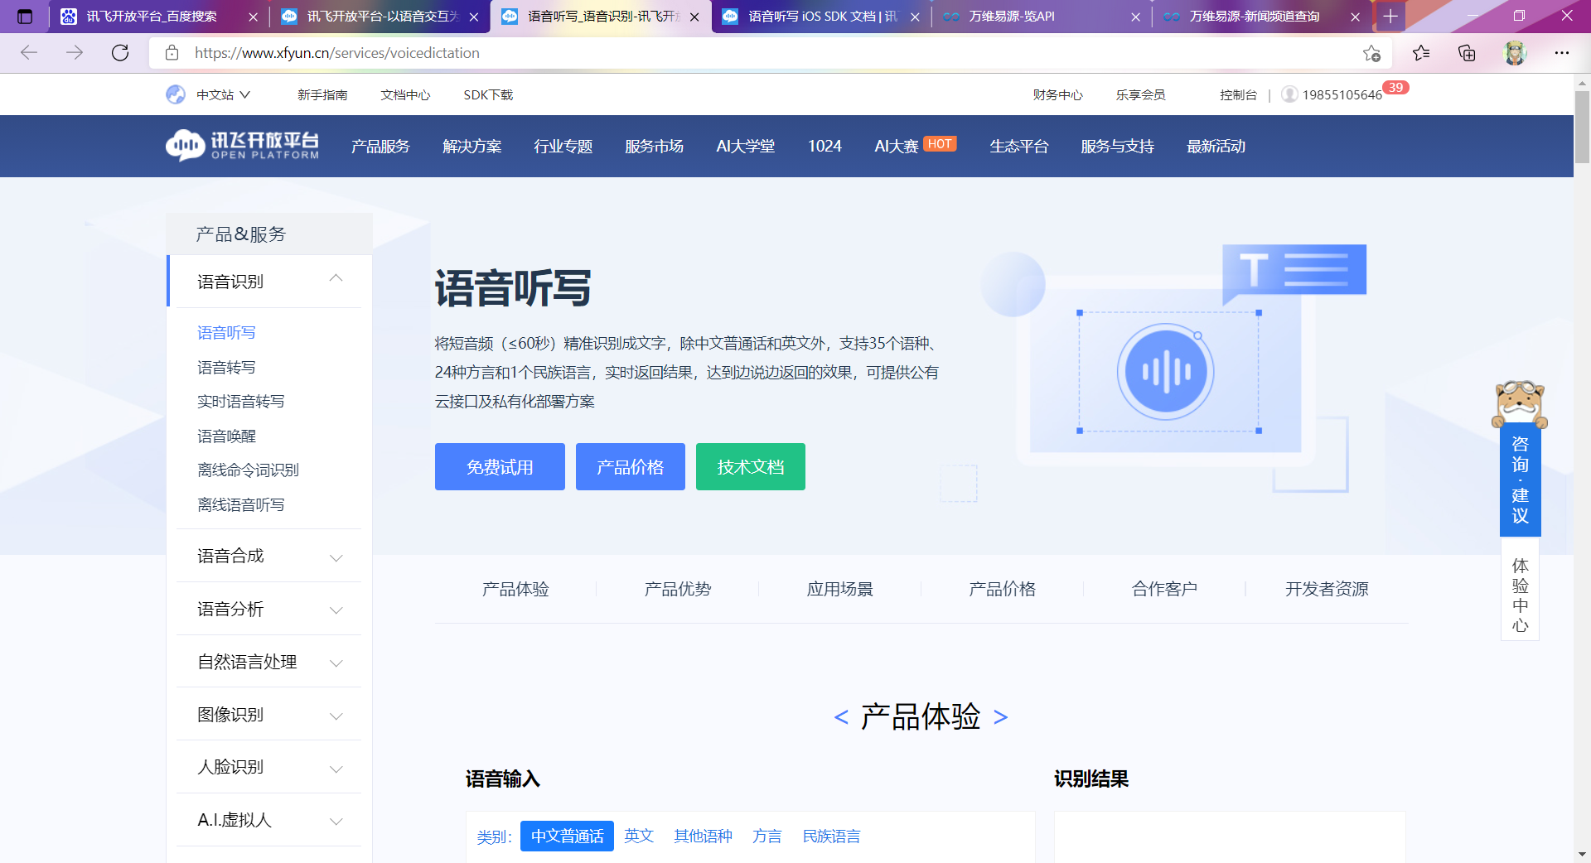The width and height of the screenshot is (1591, 863).
Task: Click the site lock icon in address bar
Action: pos(172,53)
